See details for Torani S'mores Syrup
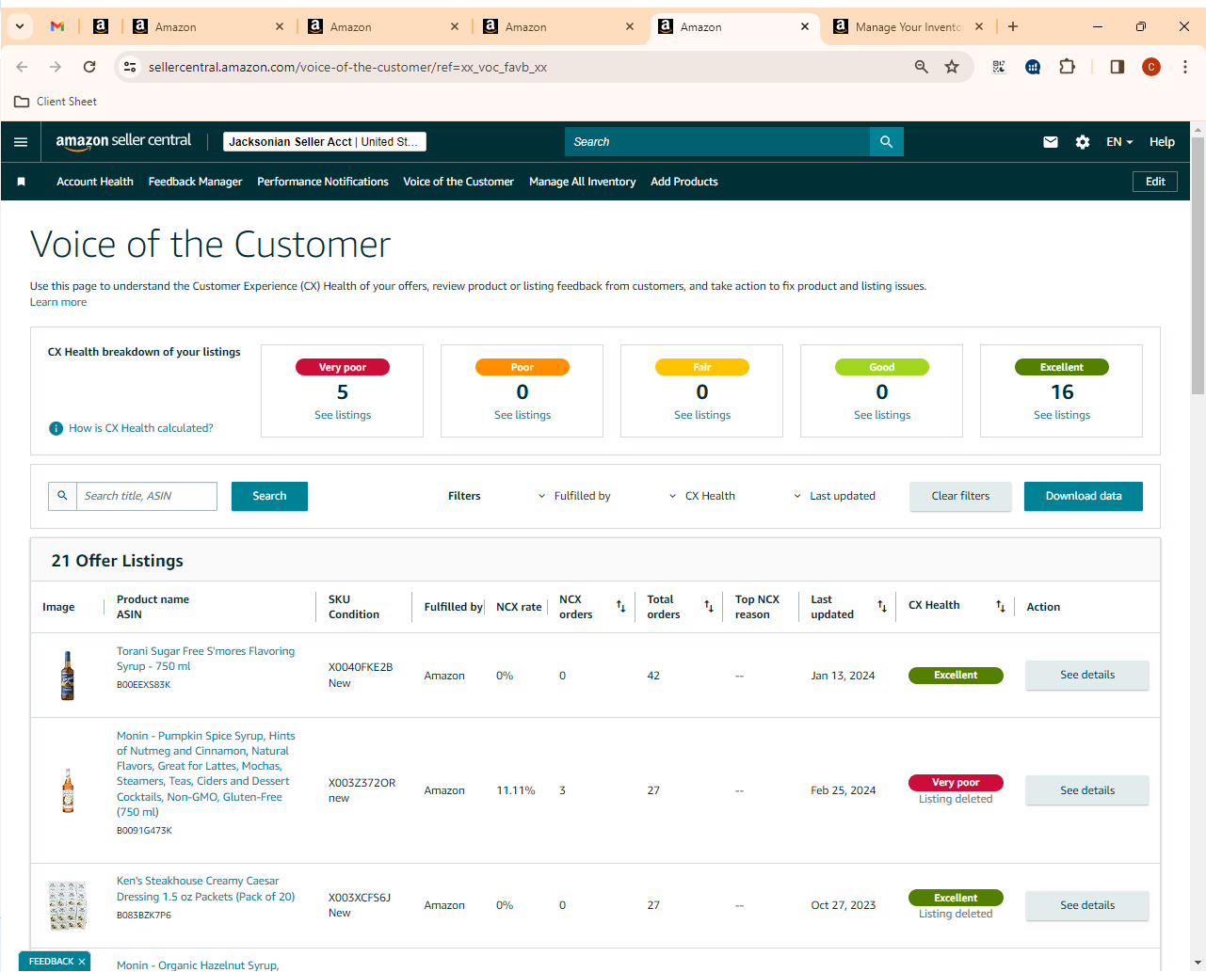The height and width of the screenshot is (972, 1206). pyautogui.click(x=1087, y=675)
